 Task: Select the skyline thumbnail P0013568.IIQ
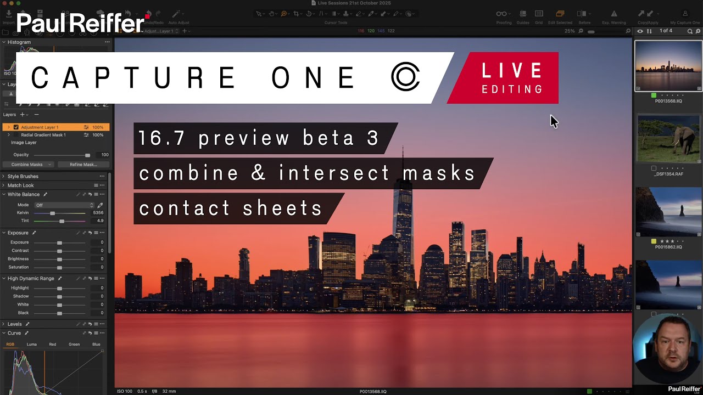click(x=668, y=66)
